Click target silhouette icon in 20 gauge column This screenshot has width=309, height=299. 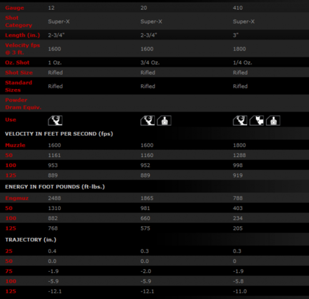click(164, 120)
